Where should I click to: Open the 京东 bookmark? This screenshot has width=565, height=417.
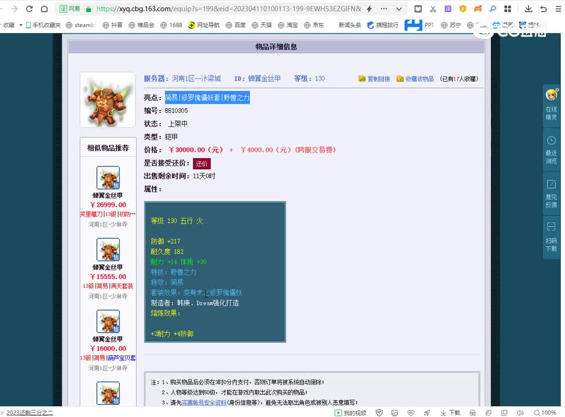coord(314,25)
